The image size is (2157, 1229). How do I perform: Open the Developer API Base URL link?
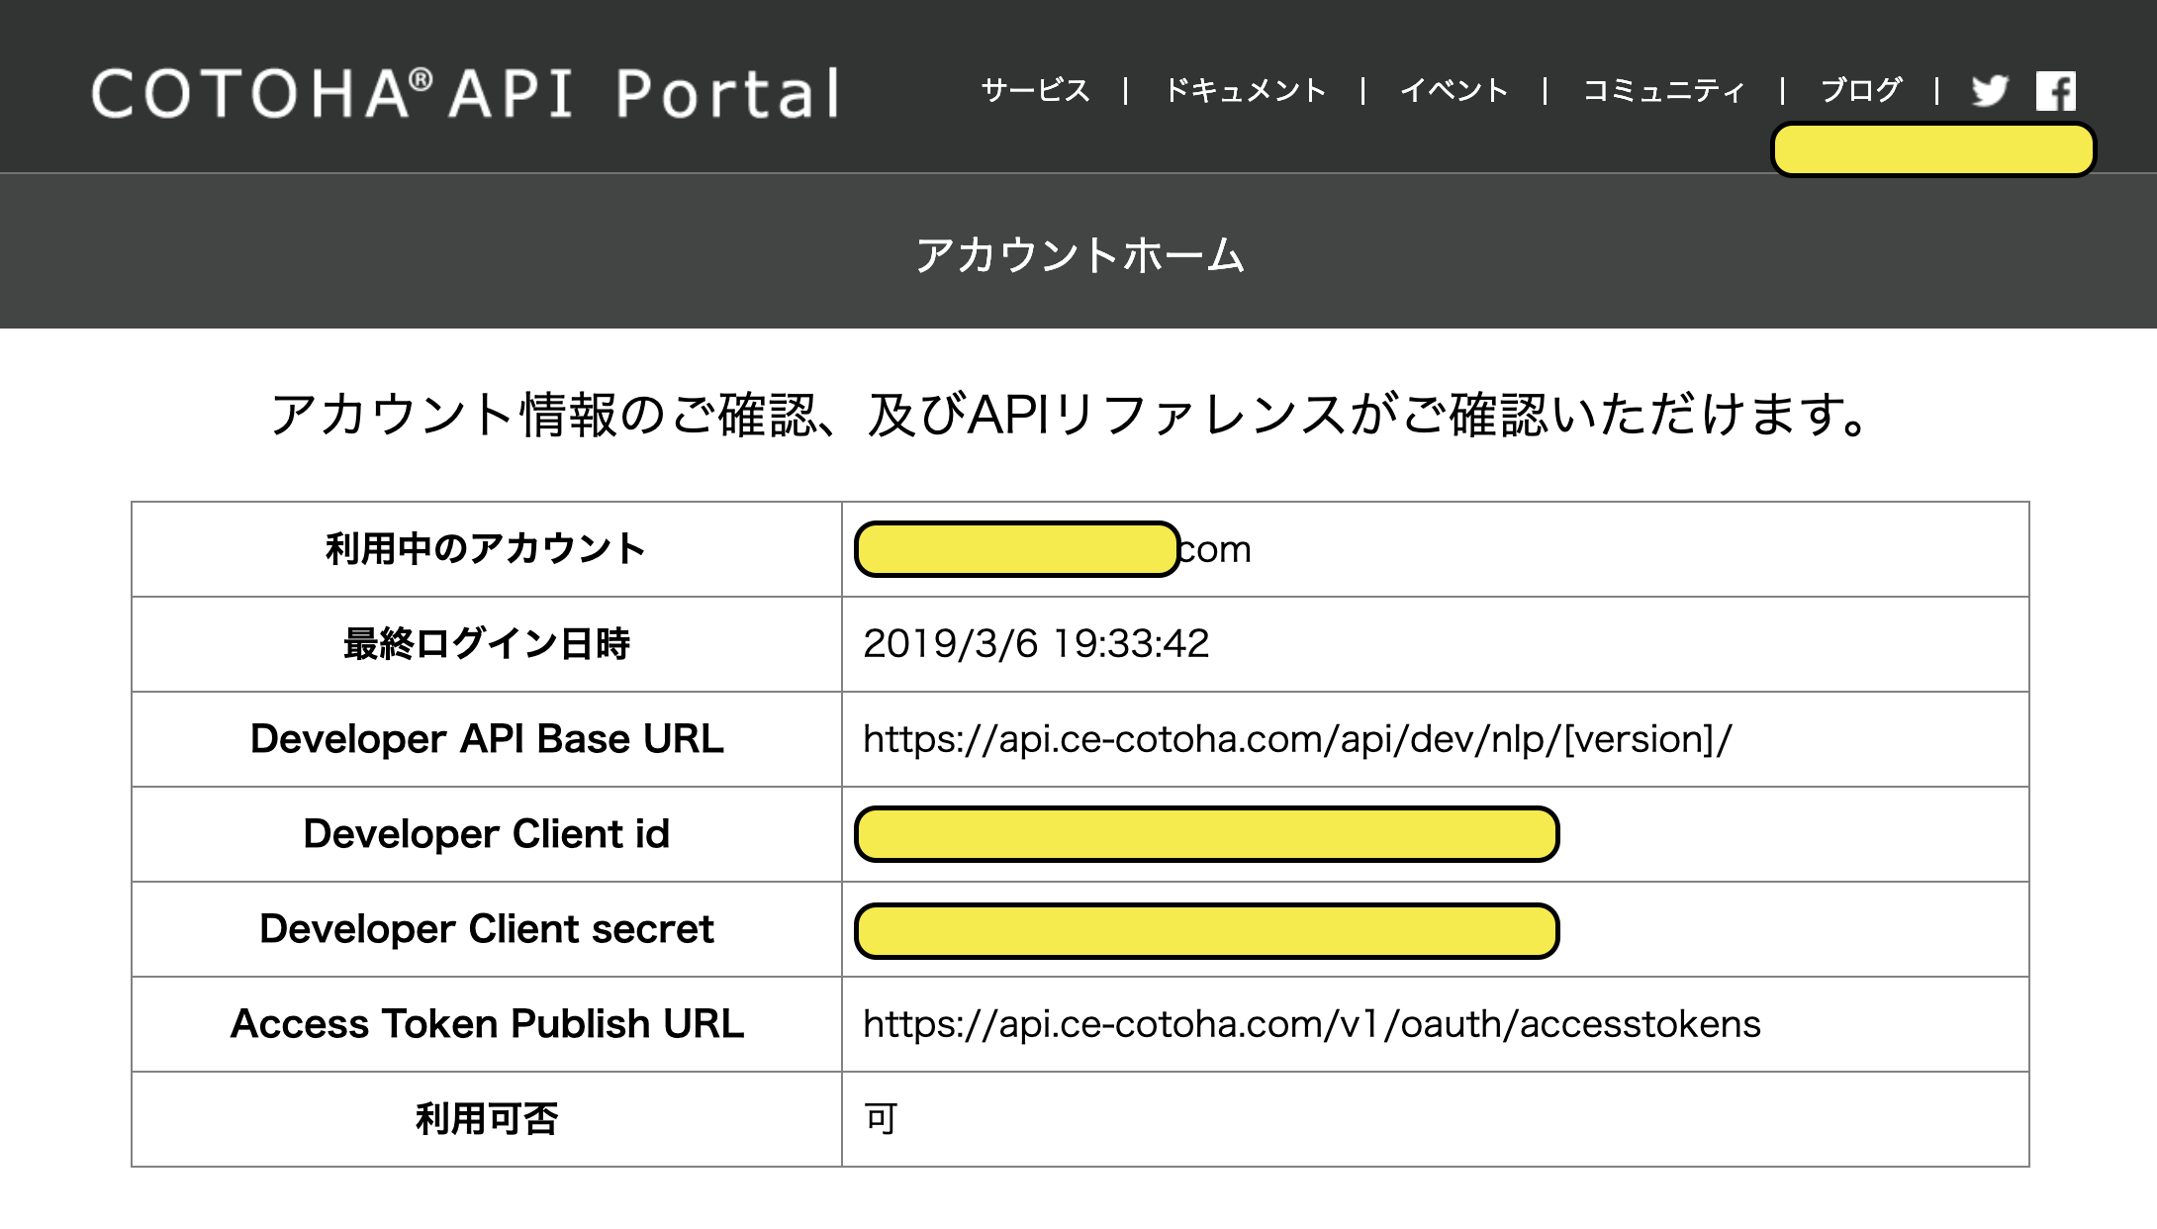click(x=1296, y=739)
